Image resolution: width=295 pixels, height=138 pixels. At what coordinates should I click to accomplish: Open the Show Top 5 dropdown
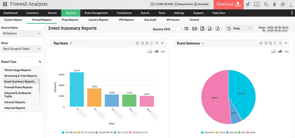pos(21,49)
